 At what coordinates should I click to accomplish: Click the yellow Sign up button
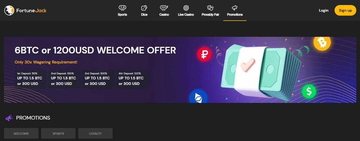(345, 10)
